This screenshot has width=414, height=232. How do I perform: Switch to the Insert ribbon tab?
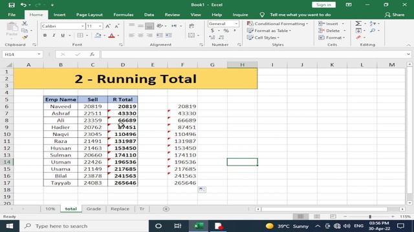click(60, 15)
